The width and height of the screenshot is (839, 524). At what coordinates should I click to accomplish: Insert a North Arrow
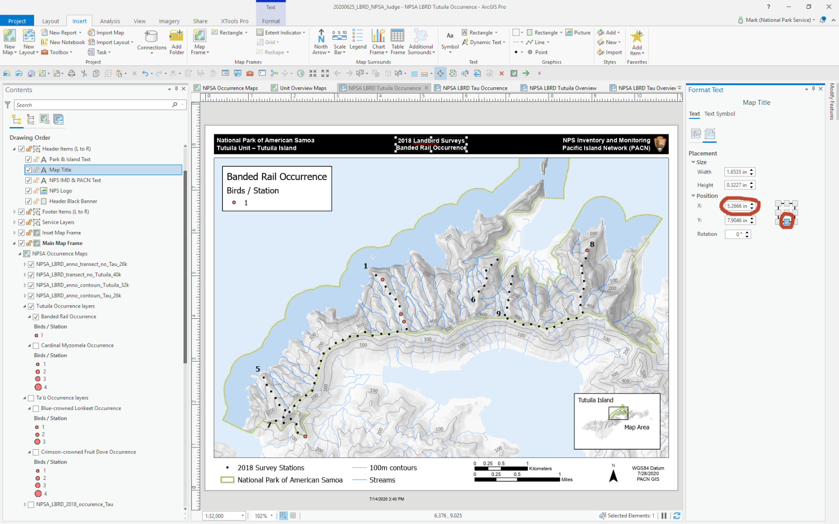(x=321, y=36)
